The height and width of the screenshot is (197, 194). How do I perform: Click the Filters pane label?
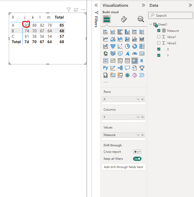(x=96, y=22)
